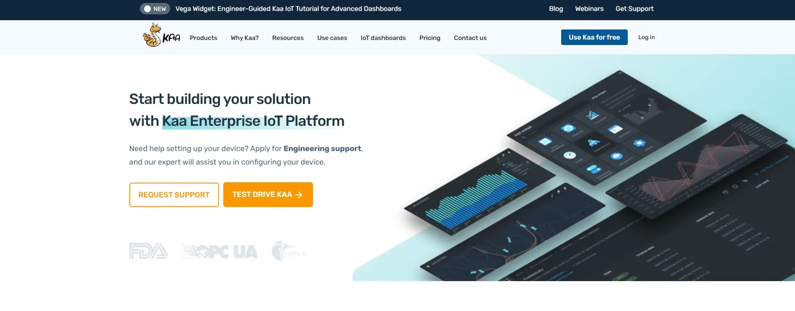This screenshot has height=311, width=795.
Task: Open the Vega Widget tutorial announcement
Action: [x=288, y=9]
